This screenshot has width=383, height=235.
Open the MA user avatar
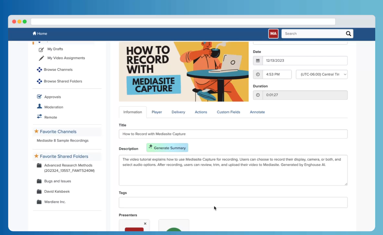click(273, 34)
